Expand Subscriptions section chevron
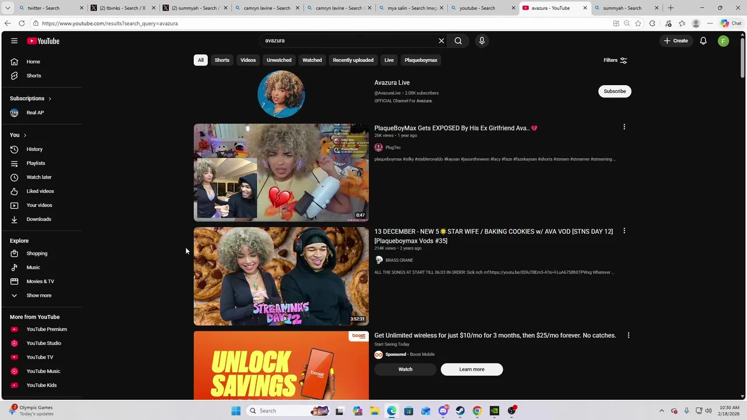747x420 pixels. 50,99
